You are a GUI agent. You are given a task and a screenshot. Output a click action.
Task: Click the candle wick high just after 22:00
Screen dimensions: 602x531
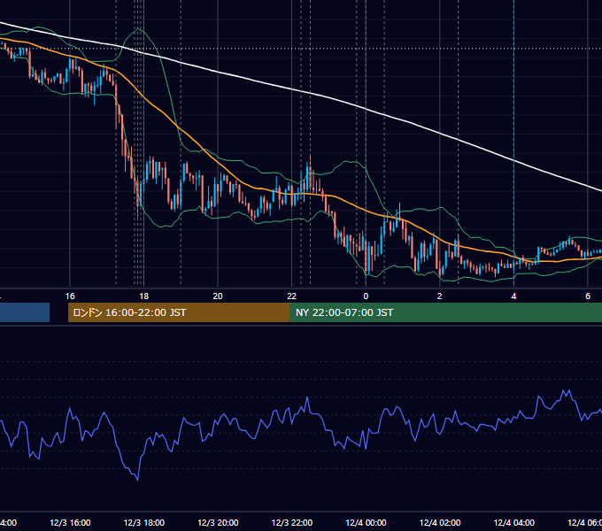tap(310, 157)
